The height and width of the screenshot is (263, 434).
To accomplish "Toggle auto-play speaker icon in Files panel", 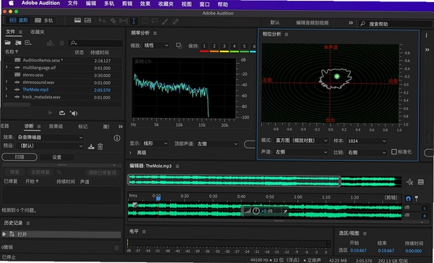I will click(74, 113).
